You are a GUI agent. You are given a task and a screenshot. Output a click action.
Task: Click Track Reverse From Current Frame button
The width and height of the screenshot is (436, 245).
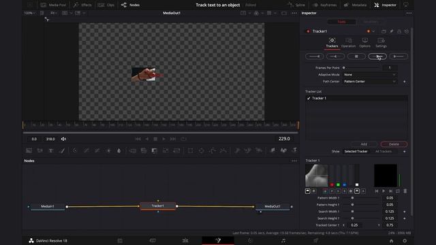(336, 56)
